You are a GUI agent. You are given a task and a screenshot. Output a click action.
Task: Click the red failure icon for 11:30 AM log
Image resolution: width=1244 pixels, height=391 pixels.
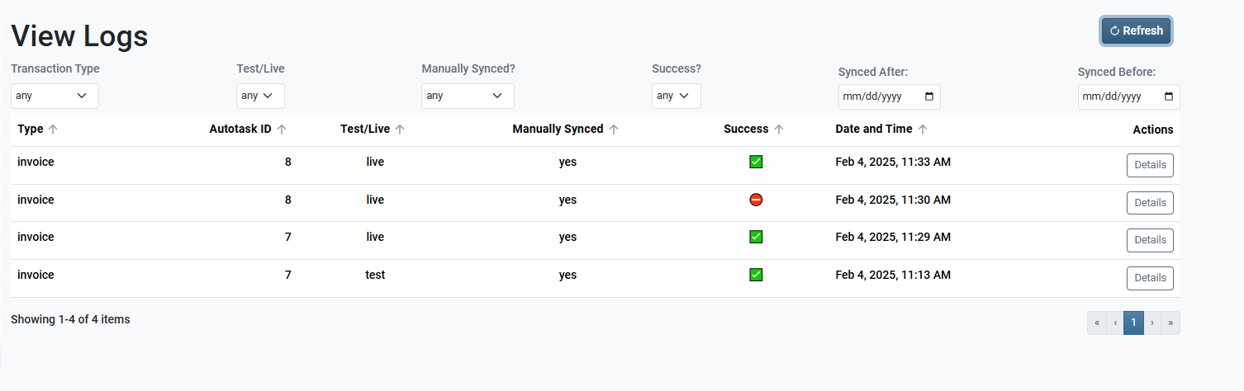(756, 200)
